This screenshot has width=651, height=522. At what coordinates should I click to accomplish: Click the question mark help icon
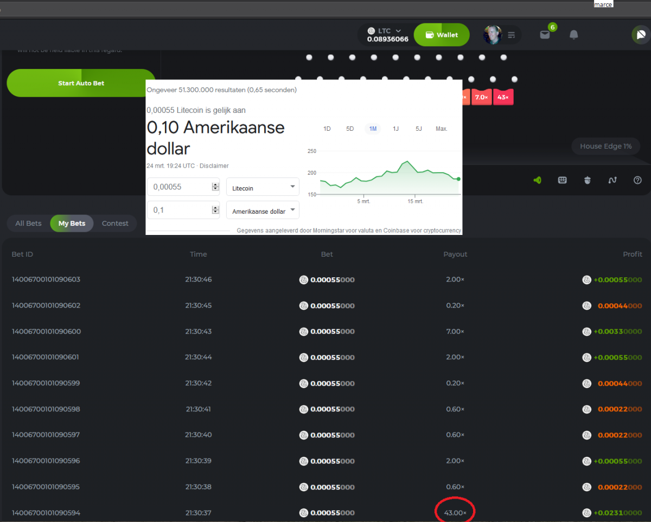point(637,180)
